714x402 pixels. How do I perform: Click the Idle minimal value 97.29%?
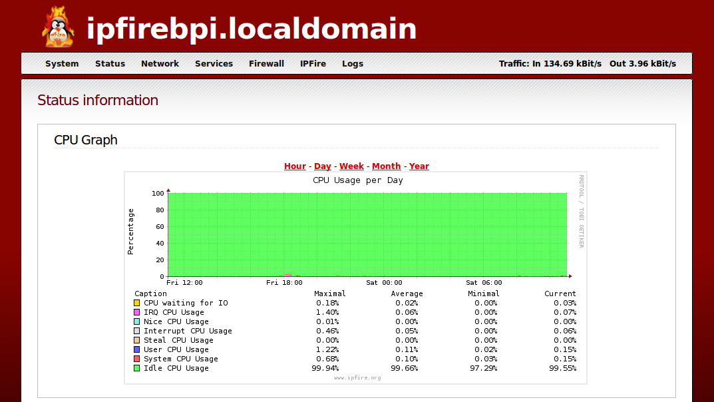click(x=484, y=368)
